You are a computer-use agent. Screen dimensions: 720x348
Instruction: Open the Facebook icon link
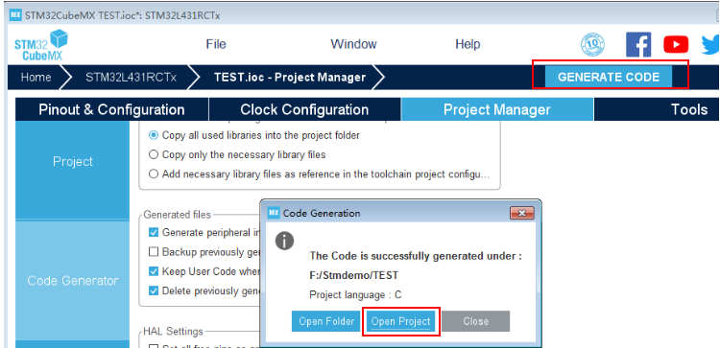638,44
